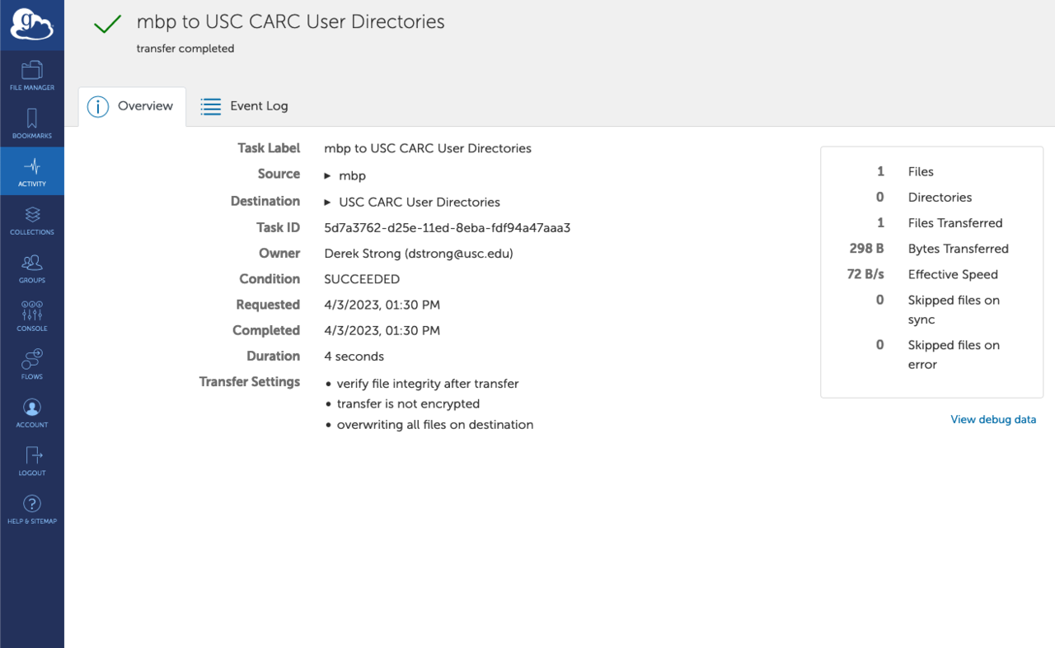
Task: Click the 298 B Bytes Transferred value
Action: pos(867,249)
